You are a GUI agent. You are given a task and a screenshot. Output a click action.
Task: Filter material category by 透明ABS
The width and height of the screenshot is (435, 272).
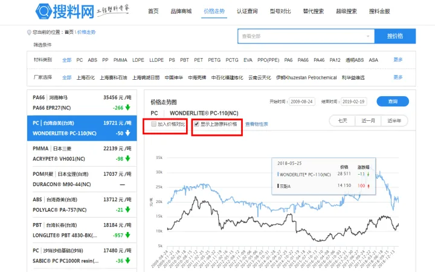pyautogui.click(x=355, y=60)
